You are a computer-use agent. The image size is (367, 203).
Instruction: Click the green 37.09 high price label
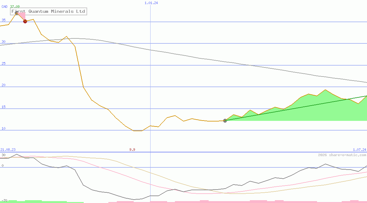coord(15,7)
